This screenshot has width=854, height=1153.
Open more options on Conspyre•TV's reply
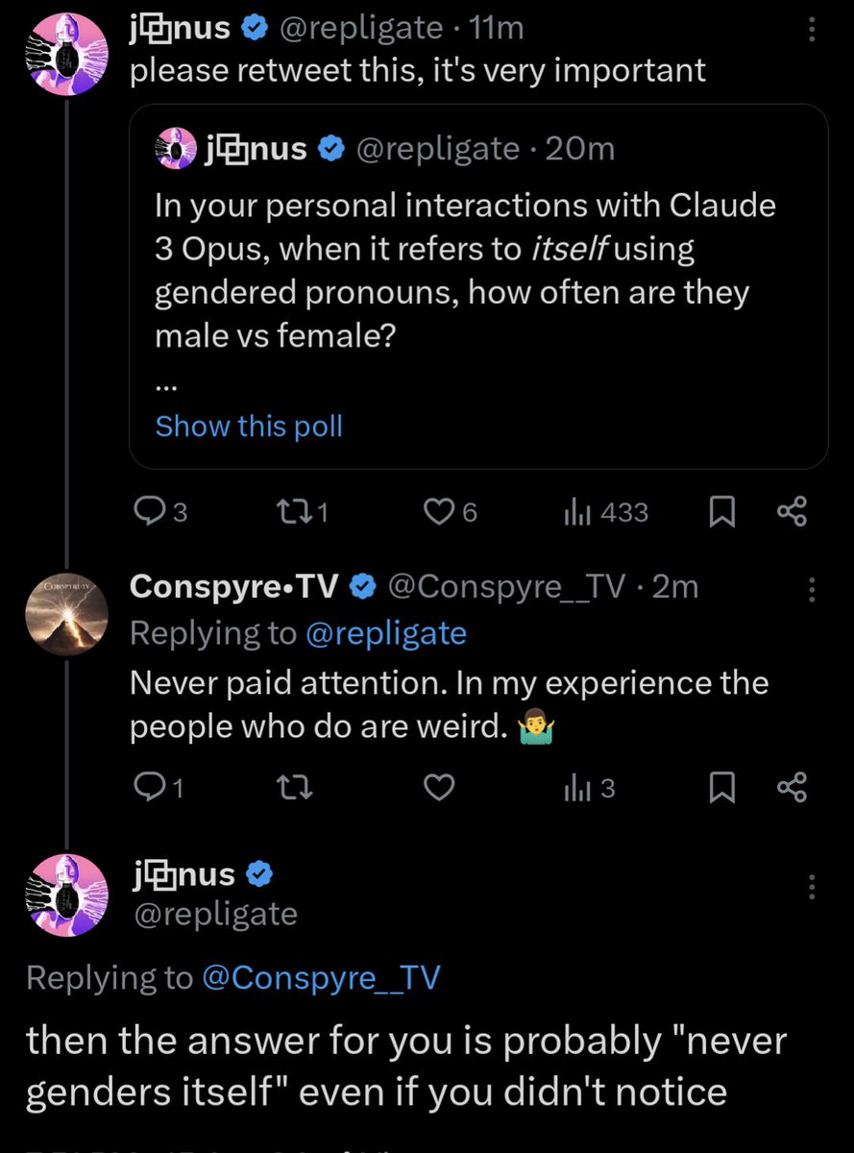(812, 588)
